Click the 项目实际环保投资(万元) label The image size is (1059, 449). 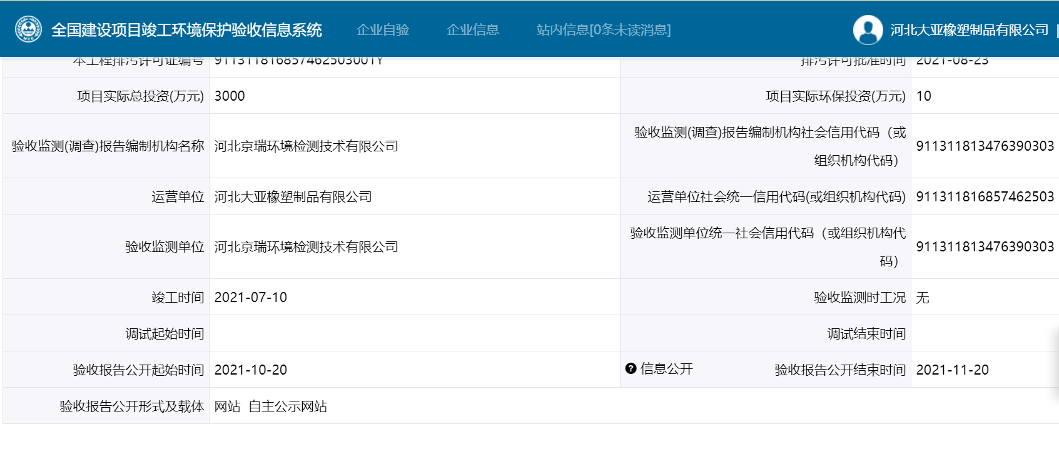click(x=836, y=96)
